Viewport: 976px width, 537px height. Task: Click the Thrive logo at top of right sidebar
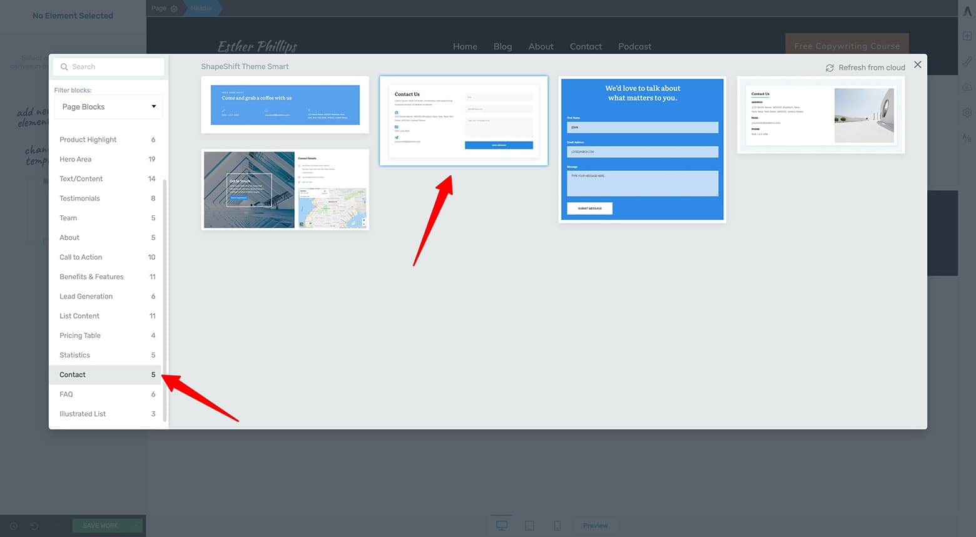click(x=967, y=11)
